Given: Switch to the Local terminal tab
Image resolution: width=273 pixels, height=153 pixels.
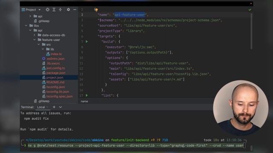Looking at the screenshot, I should pos(41,107).
